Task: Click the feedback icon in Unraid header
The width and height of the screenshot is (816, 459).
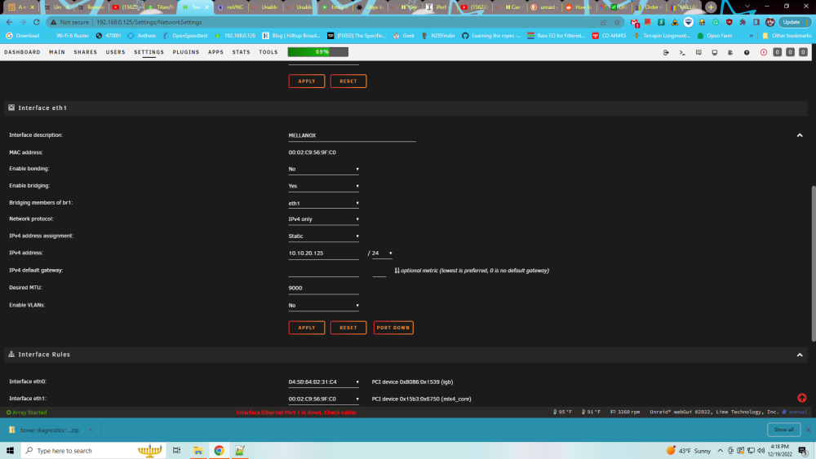Action: pyautogui.click(x=698, y=52)
